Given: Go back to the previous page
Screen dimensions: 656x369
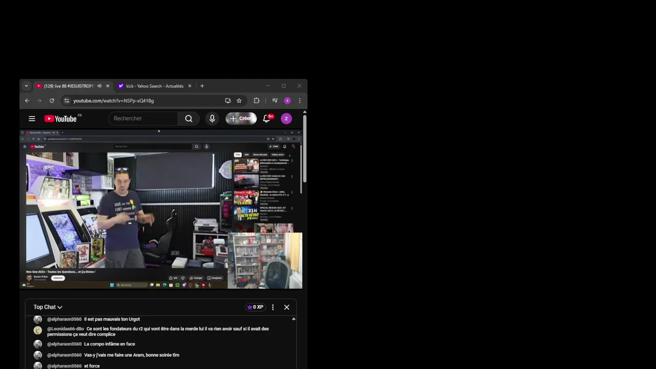Looking at the screenshot, I should click(x=27, y=101).
